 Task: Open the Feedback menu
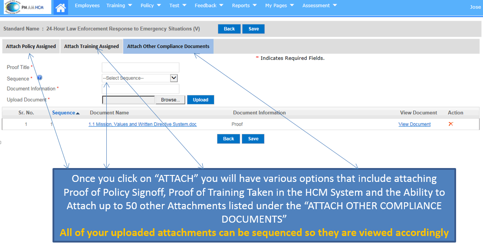pyautogui.click(x=209, y=6)
